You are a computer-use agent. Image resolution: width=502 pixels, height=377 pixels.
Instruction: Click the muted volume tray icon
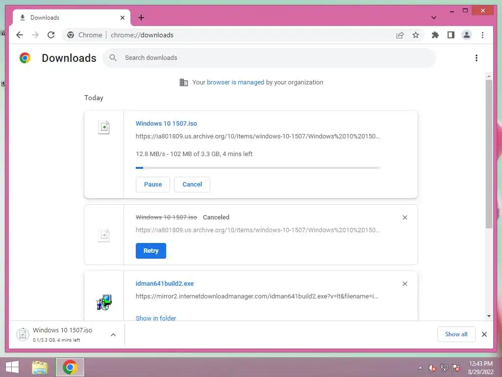(432, 368)
